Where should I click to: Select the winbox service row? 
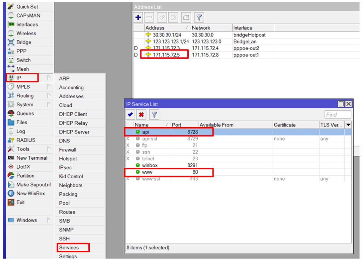pos(150,165)
